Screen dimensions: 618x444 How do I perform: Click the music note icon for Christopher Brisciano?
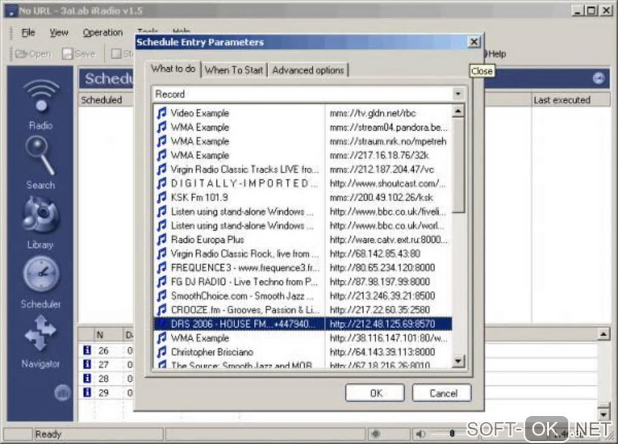(x=162, y=352)
